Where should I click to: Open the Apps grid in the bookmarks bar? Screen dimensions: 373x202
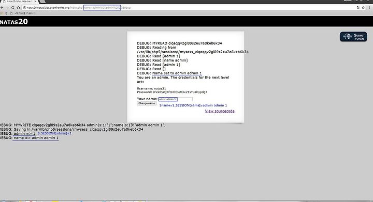pos(2,13)
